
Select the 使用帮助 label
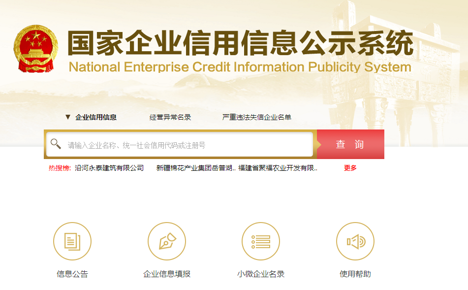point(355,274)
